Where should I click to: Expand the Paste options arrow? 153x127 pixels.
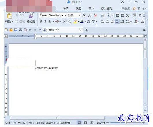pyautogui.click(x=12, y=22)
